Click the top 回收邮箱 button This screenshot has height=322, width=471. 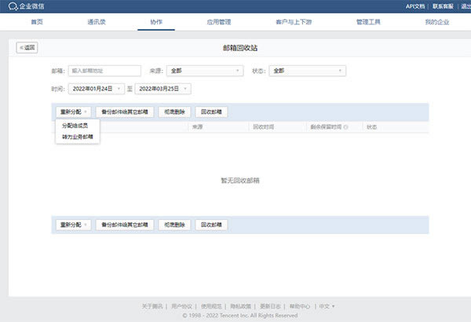pos(211,112)
